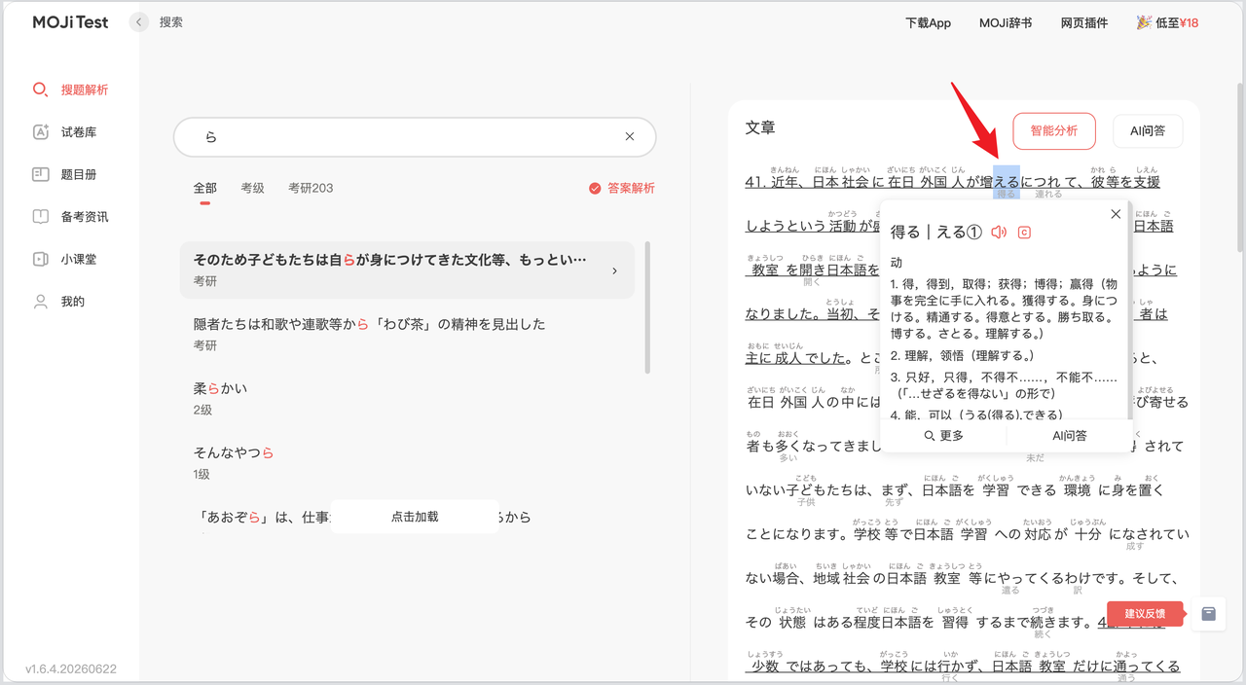Click definition line 2. 理解，领悟

click(963, 356)
